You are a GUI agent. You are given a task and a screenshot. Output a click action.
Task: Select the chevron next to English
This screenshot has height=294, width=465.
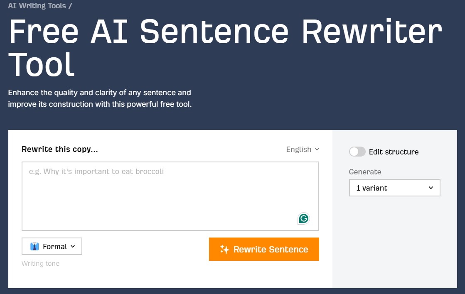pos(317,149)
